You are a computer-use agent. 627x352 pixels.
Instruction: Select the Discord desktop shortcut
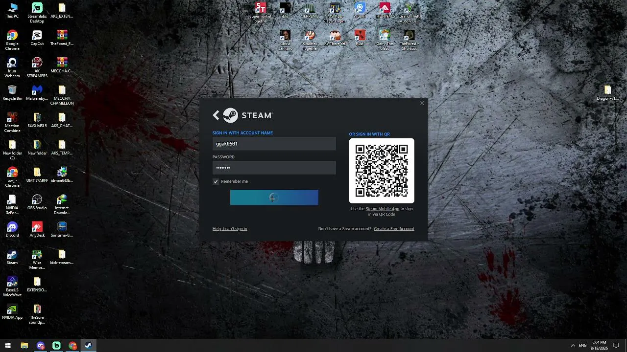12,230
